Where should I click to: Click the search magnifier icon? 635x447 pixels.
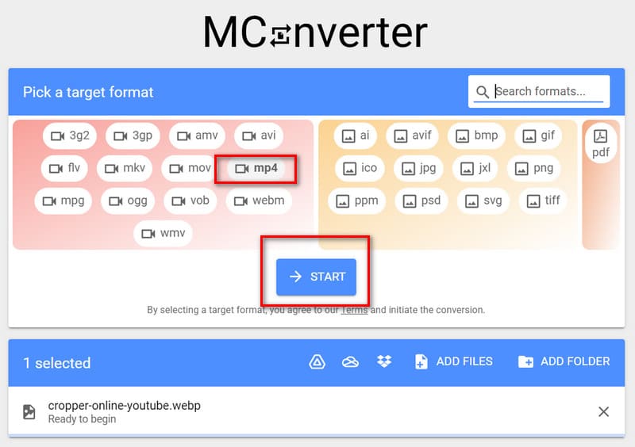(482, 92)
